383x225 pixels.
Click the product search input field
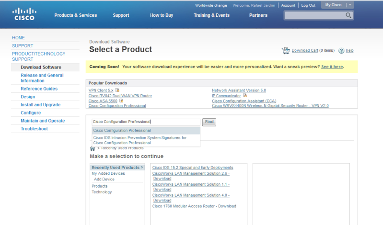146,122
